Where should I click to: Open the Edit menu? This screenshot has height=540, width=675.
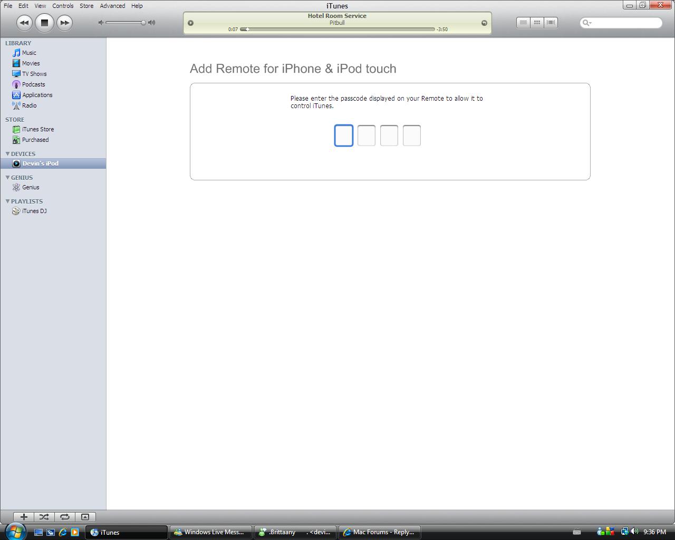[23, 6]
